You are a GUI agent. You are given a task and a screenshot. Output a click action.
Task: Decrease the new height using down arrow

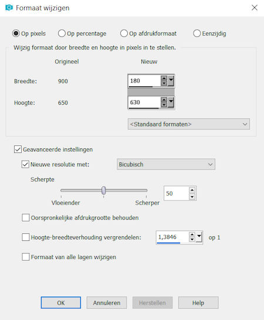(x=164, y=105)
